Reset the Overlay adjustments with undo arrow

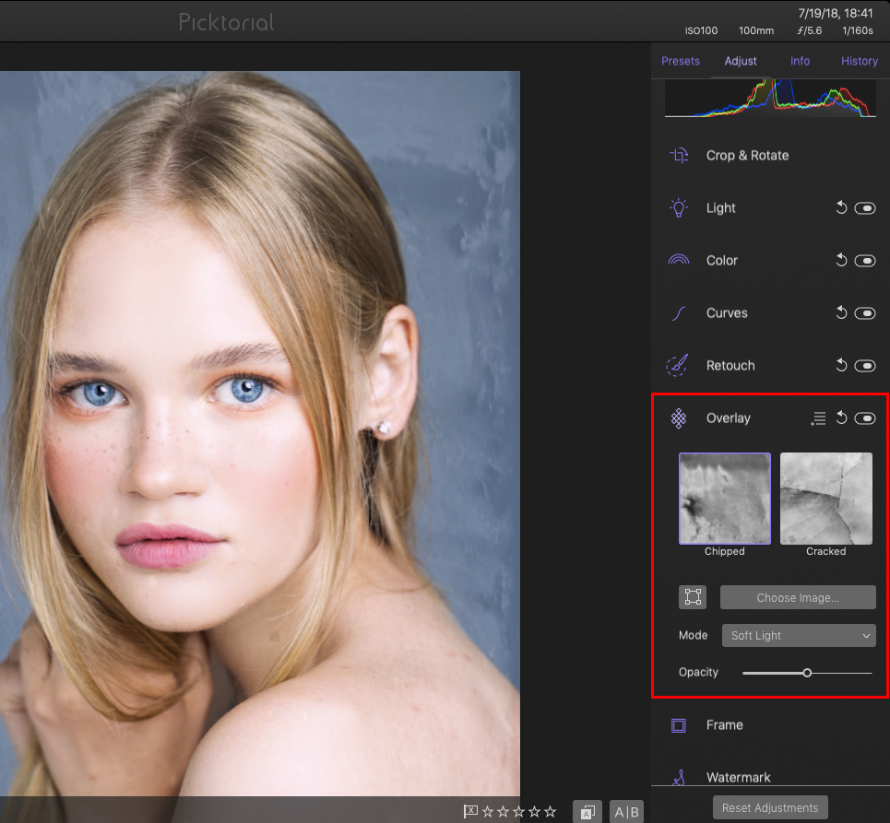click(x=841, y=417)
